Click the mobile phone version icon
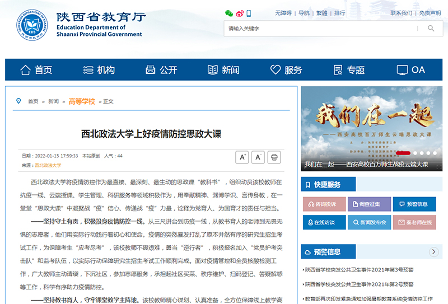448x304 pixels. [x=249, y=13]
